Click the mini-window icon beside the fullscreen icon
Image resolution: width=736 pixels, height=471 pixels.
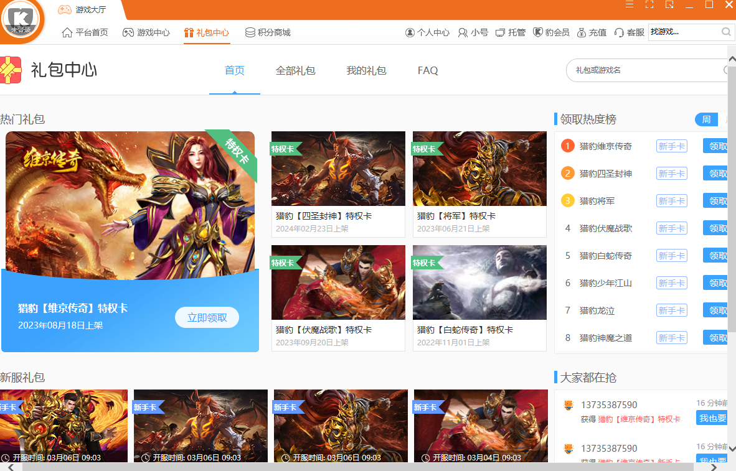click(x=669, y=5)
